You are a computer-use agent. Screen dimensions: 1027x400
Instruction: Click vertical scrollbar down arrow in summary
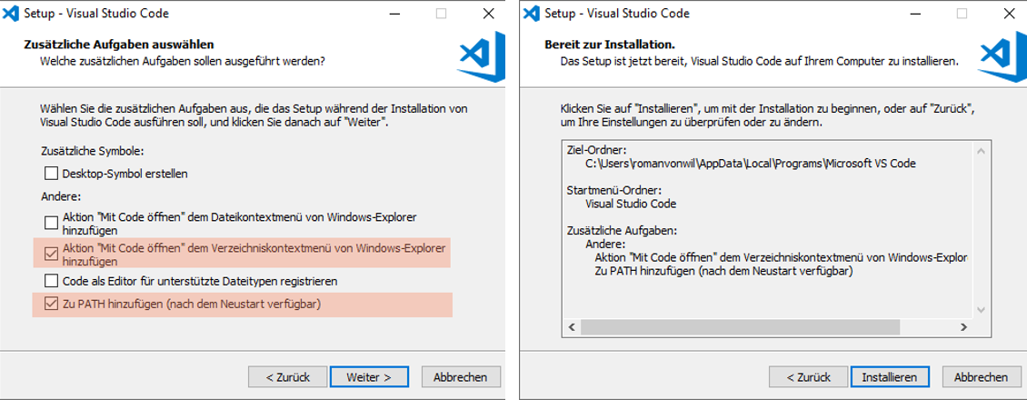[981, 310]
